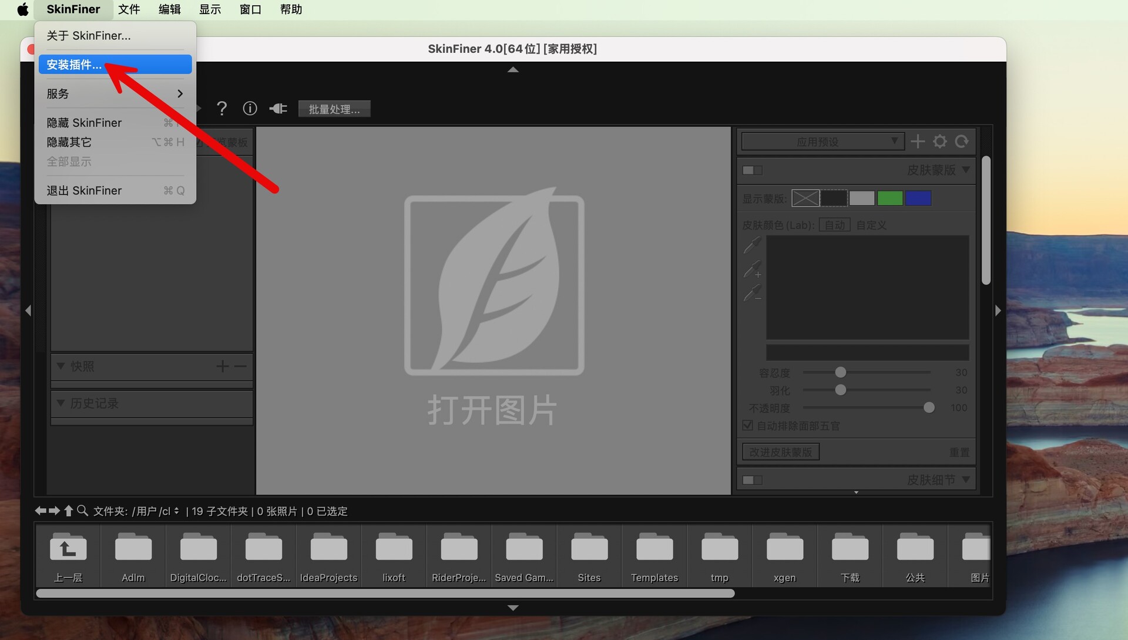The image size is (1128, 640).
Task: Click the 重置 button in skin mask
Action: 959,452
